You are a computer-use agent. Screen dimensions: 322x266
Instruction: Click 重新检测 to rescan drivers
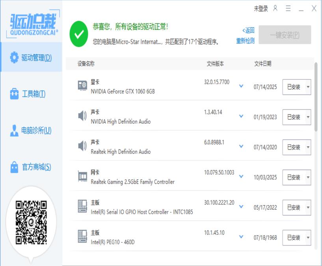pos(245,41)
